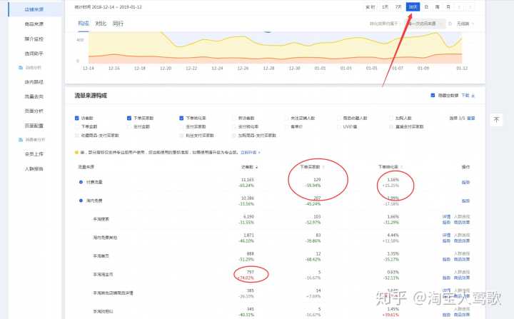Click the previous date period arrow

(458, 6)
